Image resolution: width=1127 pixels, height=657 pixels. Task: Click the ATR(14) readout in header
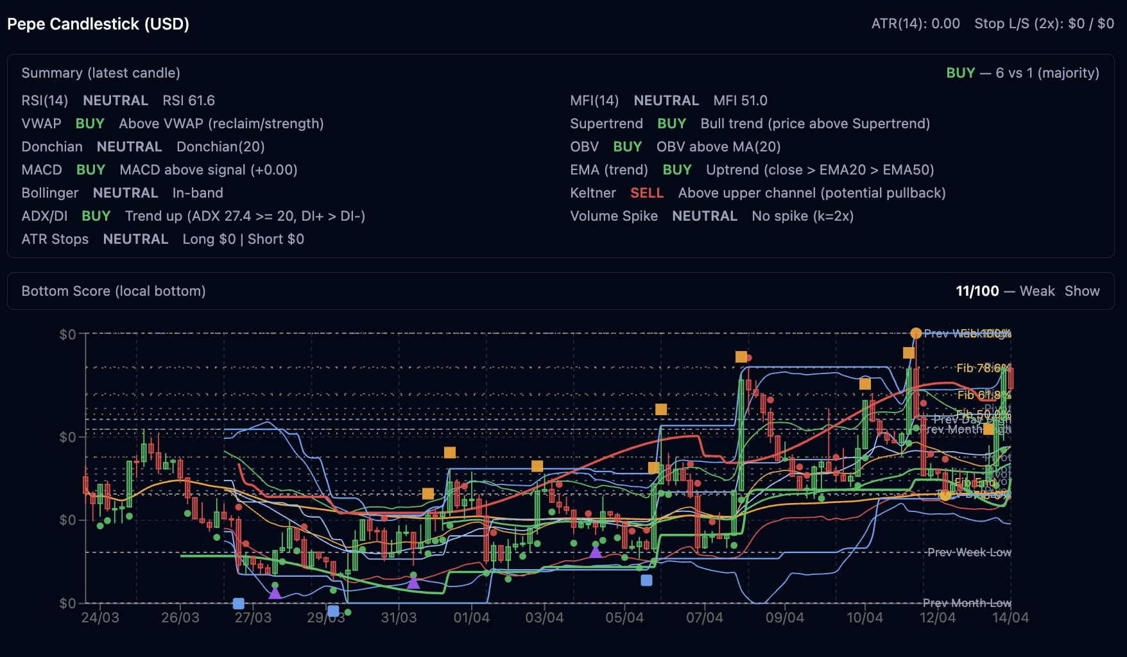coord(915,24)
